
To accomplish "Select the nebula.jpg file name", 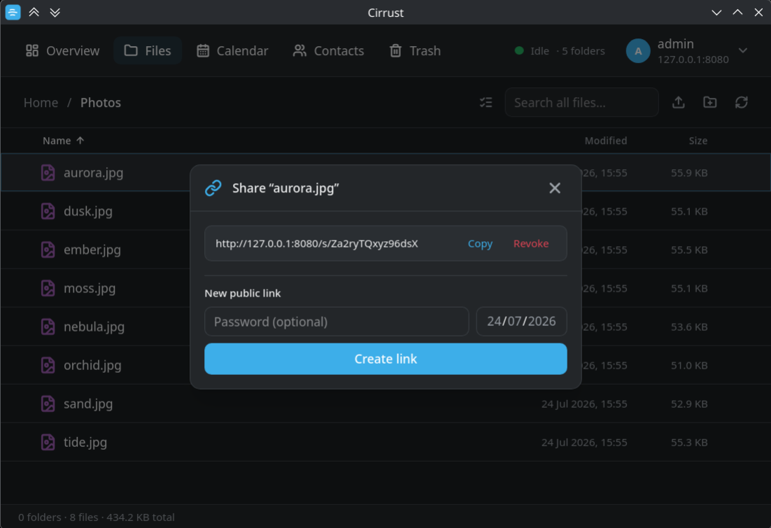I will [x=94, y=327].
